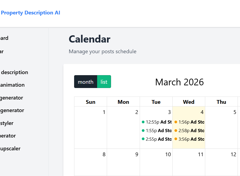Image resolution: width=240 pixels, height=176 pixels.
Task: Click orange dot of 3:56p event
Action: (176, 139)
